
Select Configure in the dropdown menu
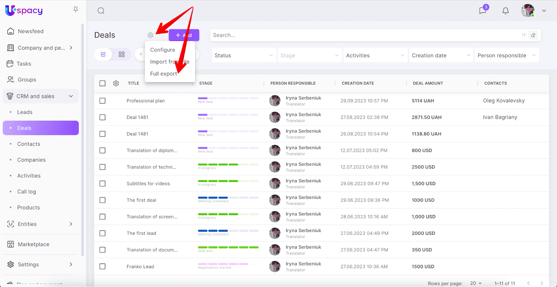click(x=163, y=50)
